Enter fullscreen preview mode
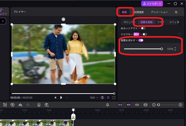 114,98
